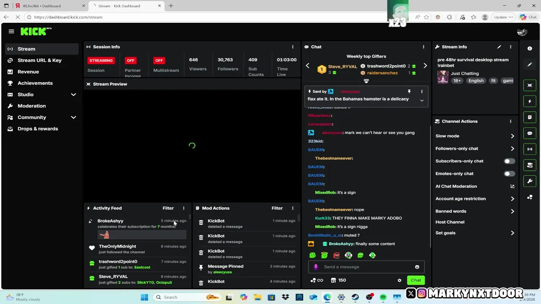Expand the pinned message chevron
This screenshot has width=541, height=304.
click(x=421, y=100)
